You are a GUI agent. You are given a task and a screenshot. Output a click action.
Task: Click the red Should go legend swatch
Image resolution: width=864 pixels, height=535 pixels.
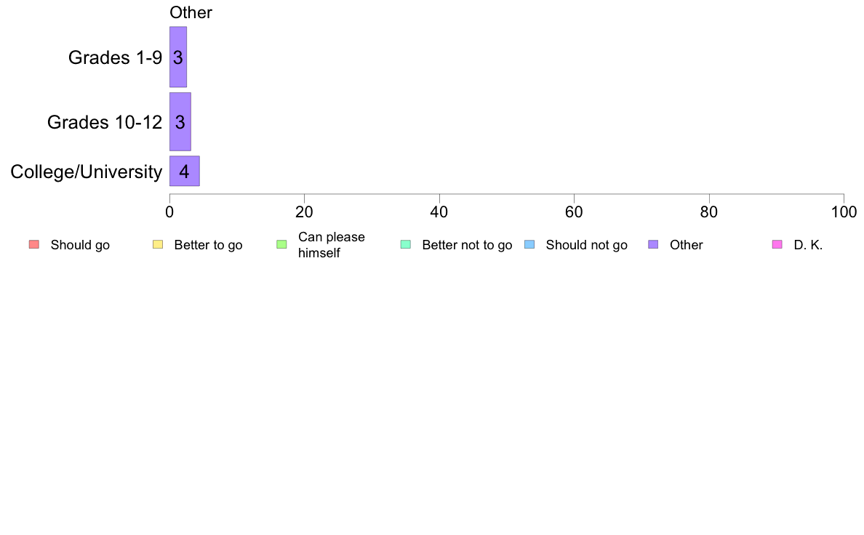tap(34, 245)
